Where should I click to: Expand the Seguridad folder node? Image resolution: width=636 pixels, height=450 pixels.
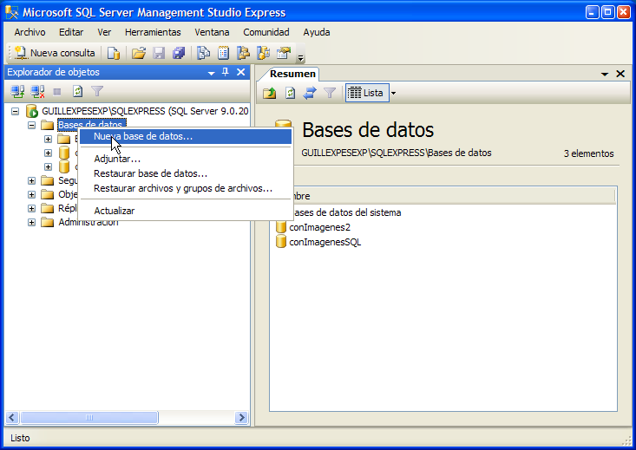[x=31, y=181]
